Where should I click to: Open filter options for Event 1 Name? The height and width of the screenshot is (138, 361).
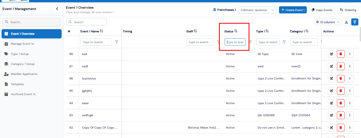tap(117, 42)
